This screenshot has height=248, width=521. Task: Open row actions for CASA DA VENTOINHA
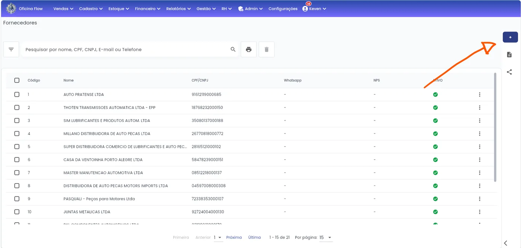tap(480, 160)
